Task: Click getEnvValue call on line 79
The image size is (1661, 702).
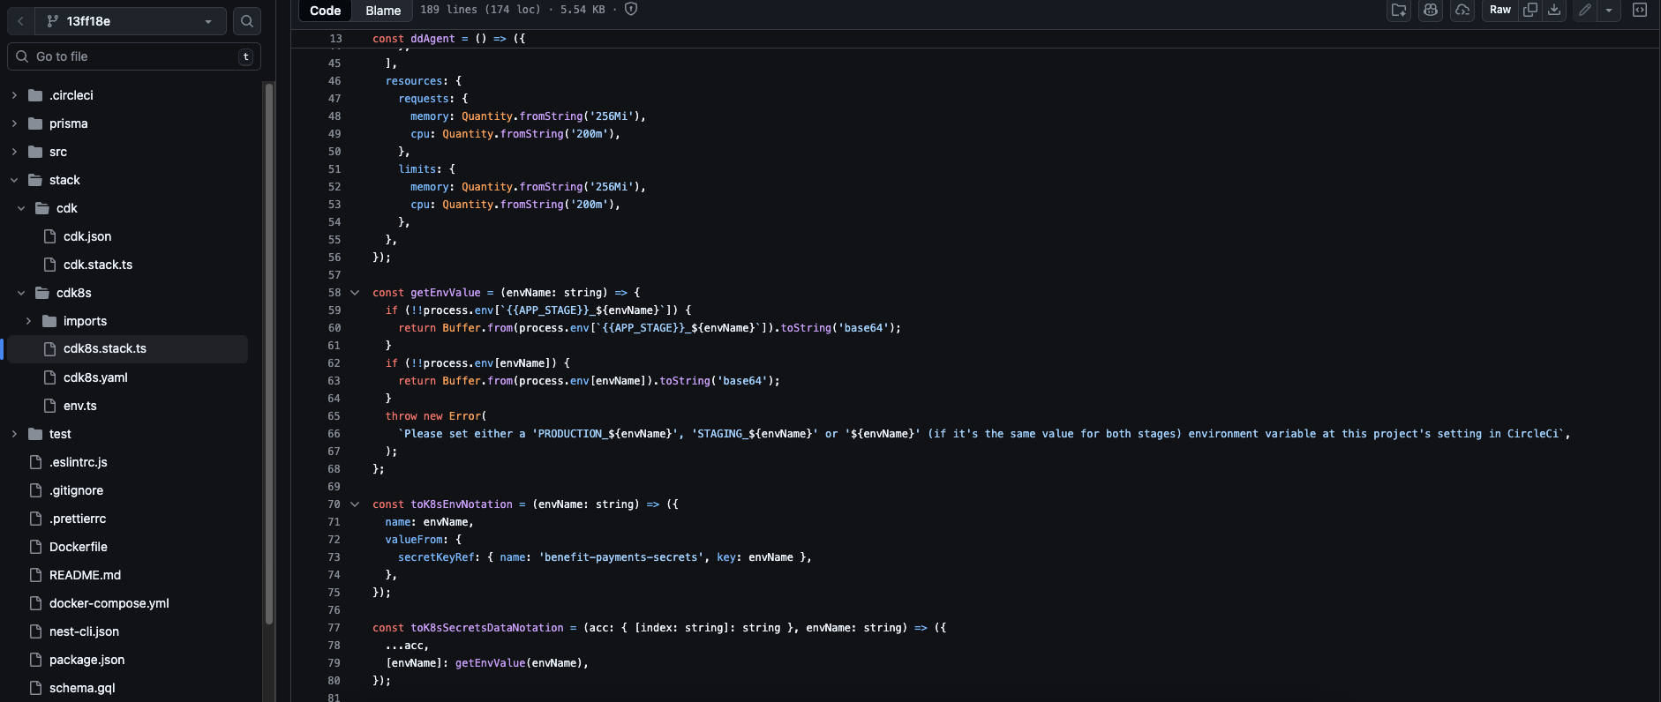Action: point(490,663)
